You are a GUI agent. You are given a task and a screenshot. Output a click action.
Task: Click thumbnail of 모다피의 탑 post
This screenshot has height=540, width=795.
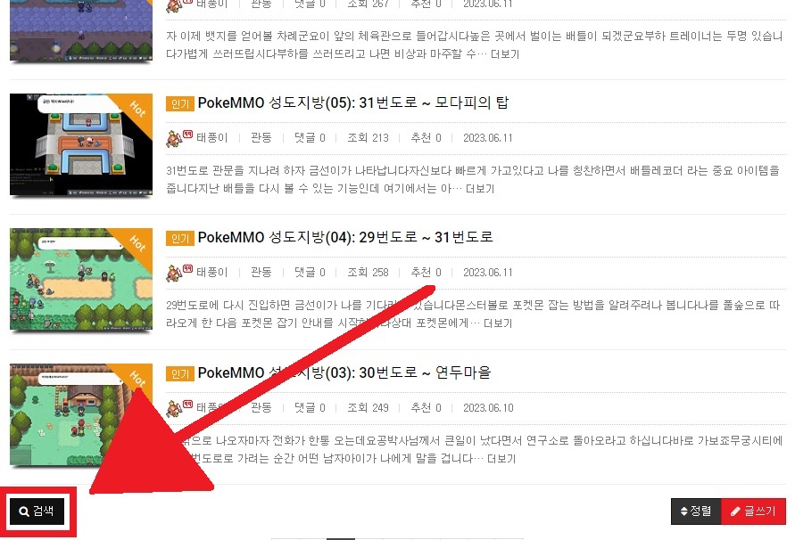tap(81, 144)
